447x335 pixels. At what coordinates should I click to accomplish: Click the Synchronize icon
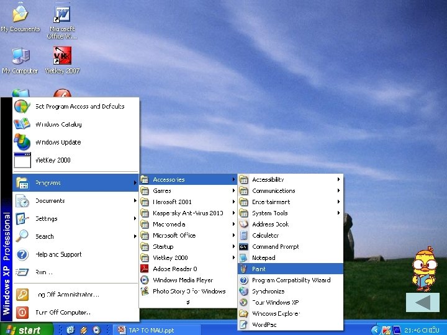pyautogui.click(x=243, y=291)
